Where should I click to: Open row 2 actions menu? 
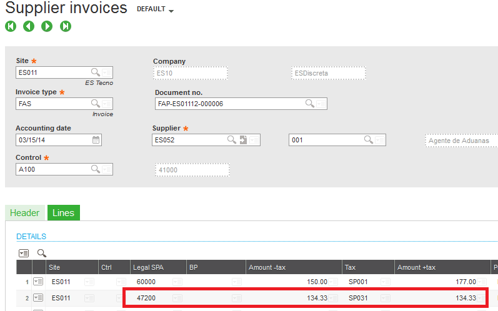[x=38, y=298]
